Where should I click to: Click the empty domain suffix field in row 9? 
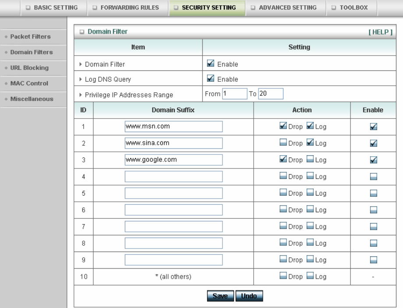(173, 260)
